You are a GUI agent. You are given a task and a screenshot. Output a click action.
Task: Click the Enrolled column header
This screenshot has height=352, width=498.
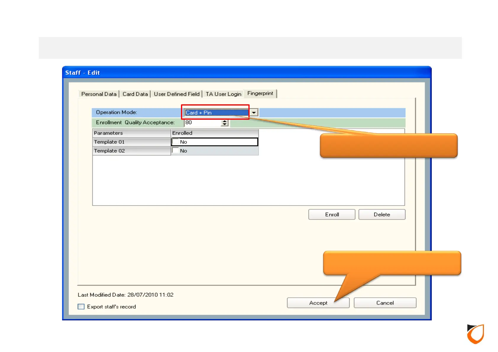[215, 133]
